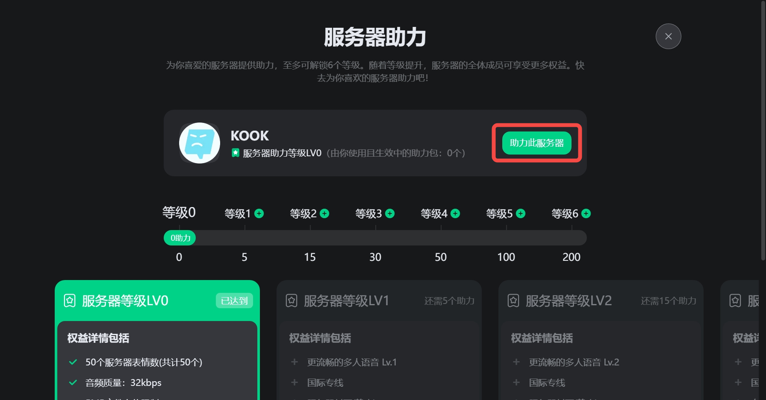Viewport: 766px width, 400px height.
Task: Click the 已达到 tag on LV0 card
Action: [234, 301]
